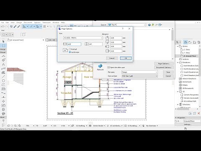Select the Fill tool in the toolbox
Image resolution: width=201 pixels, height=151 pixels.
coord(3,73)
